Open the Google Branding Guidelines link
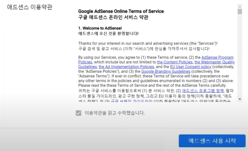248x151 pixels. coord(165,71)
